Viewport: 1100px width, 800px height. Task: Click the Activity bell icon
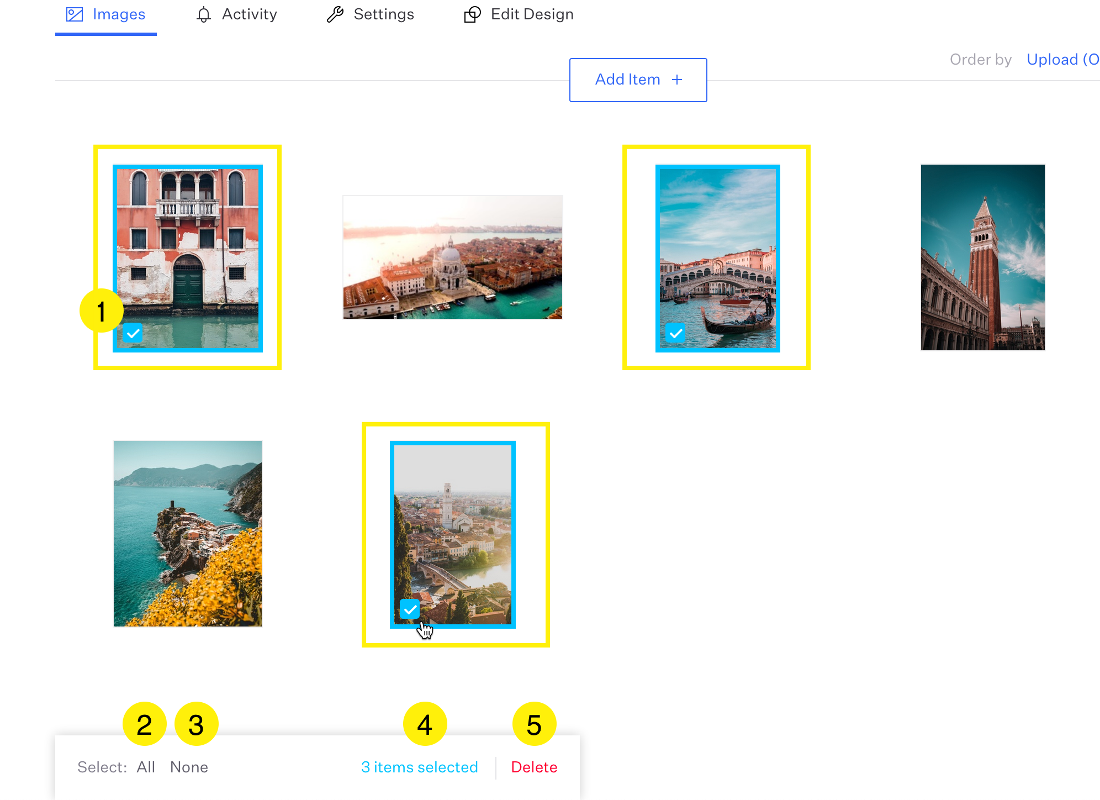203,14
